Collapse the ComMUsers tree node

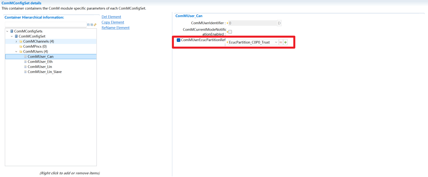[16, 51]
